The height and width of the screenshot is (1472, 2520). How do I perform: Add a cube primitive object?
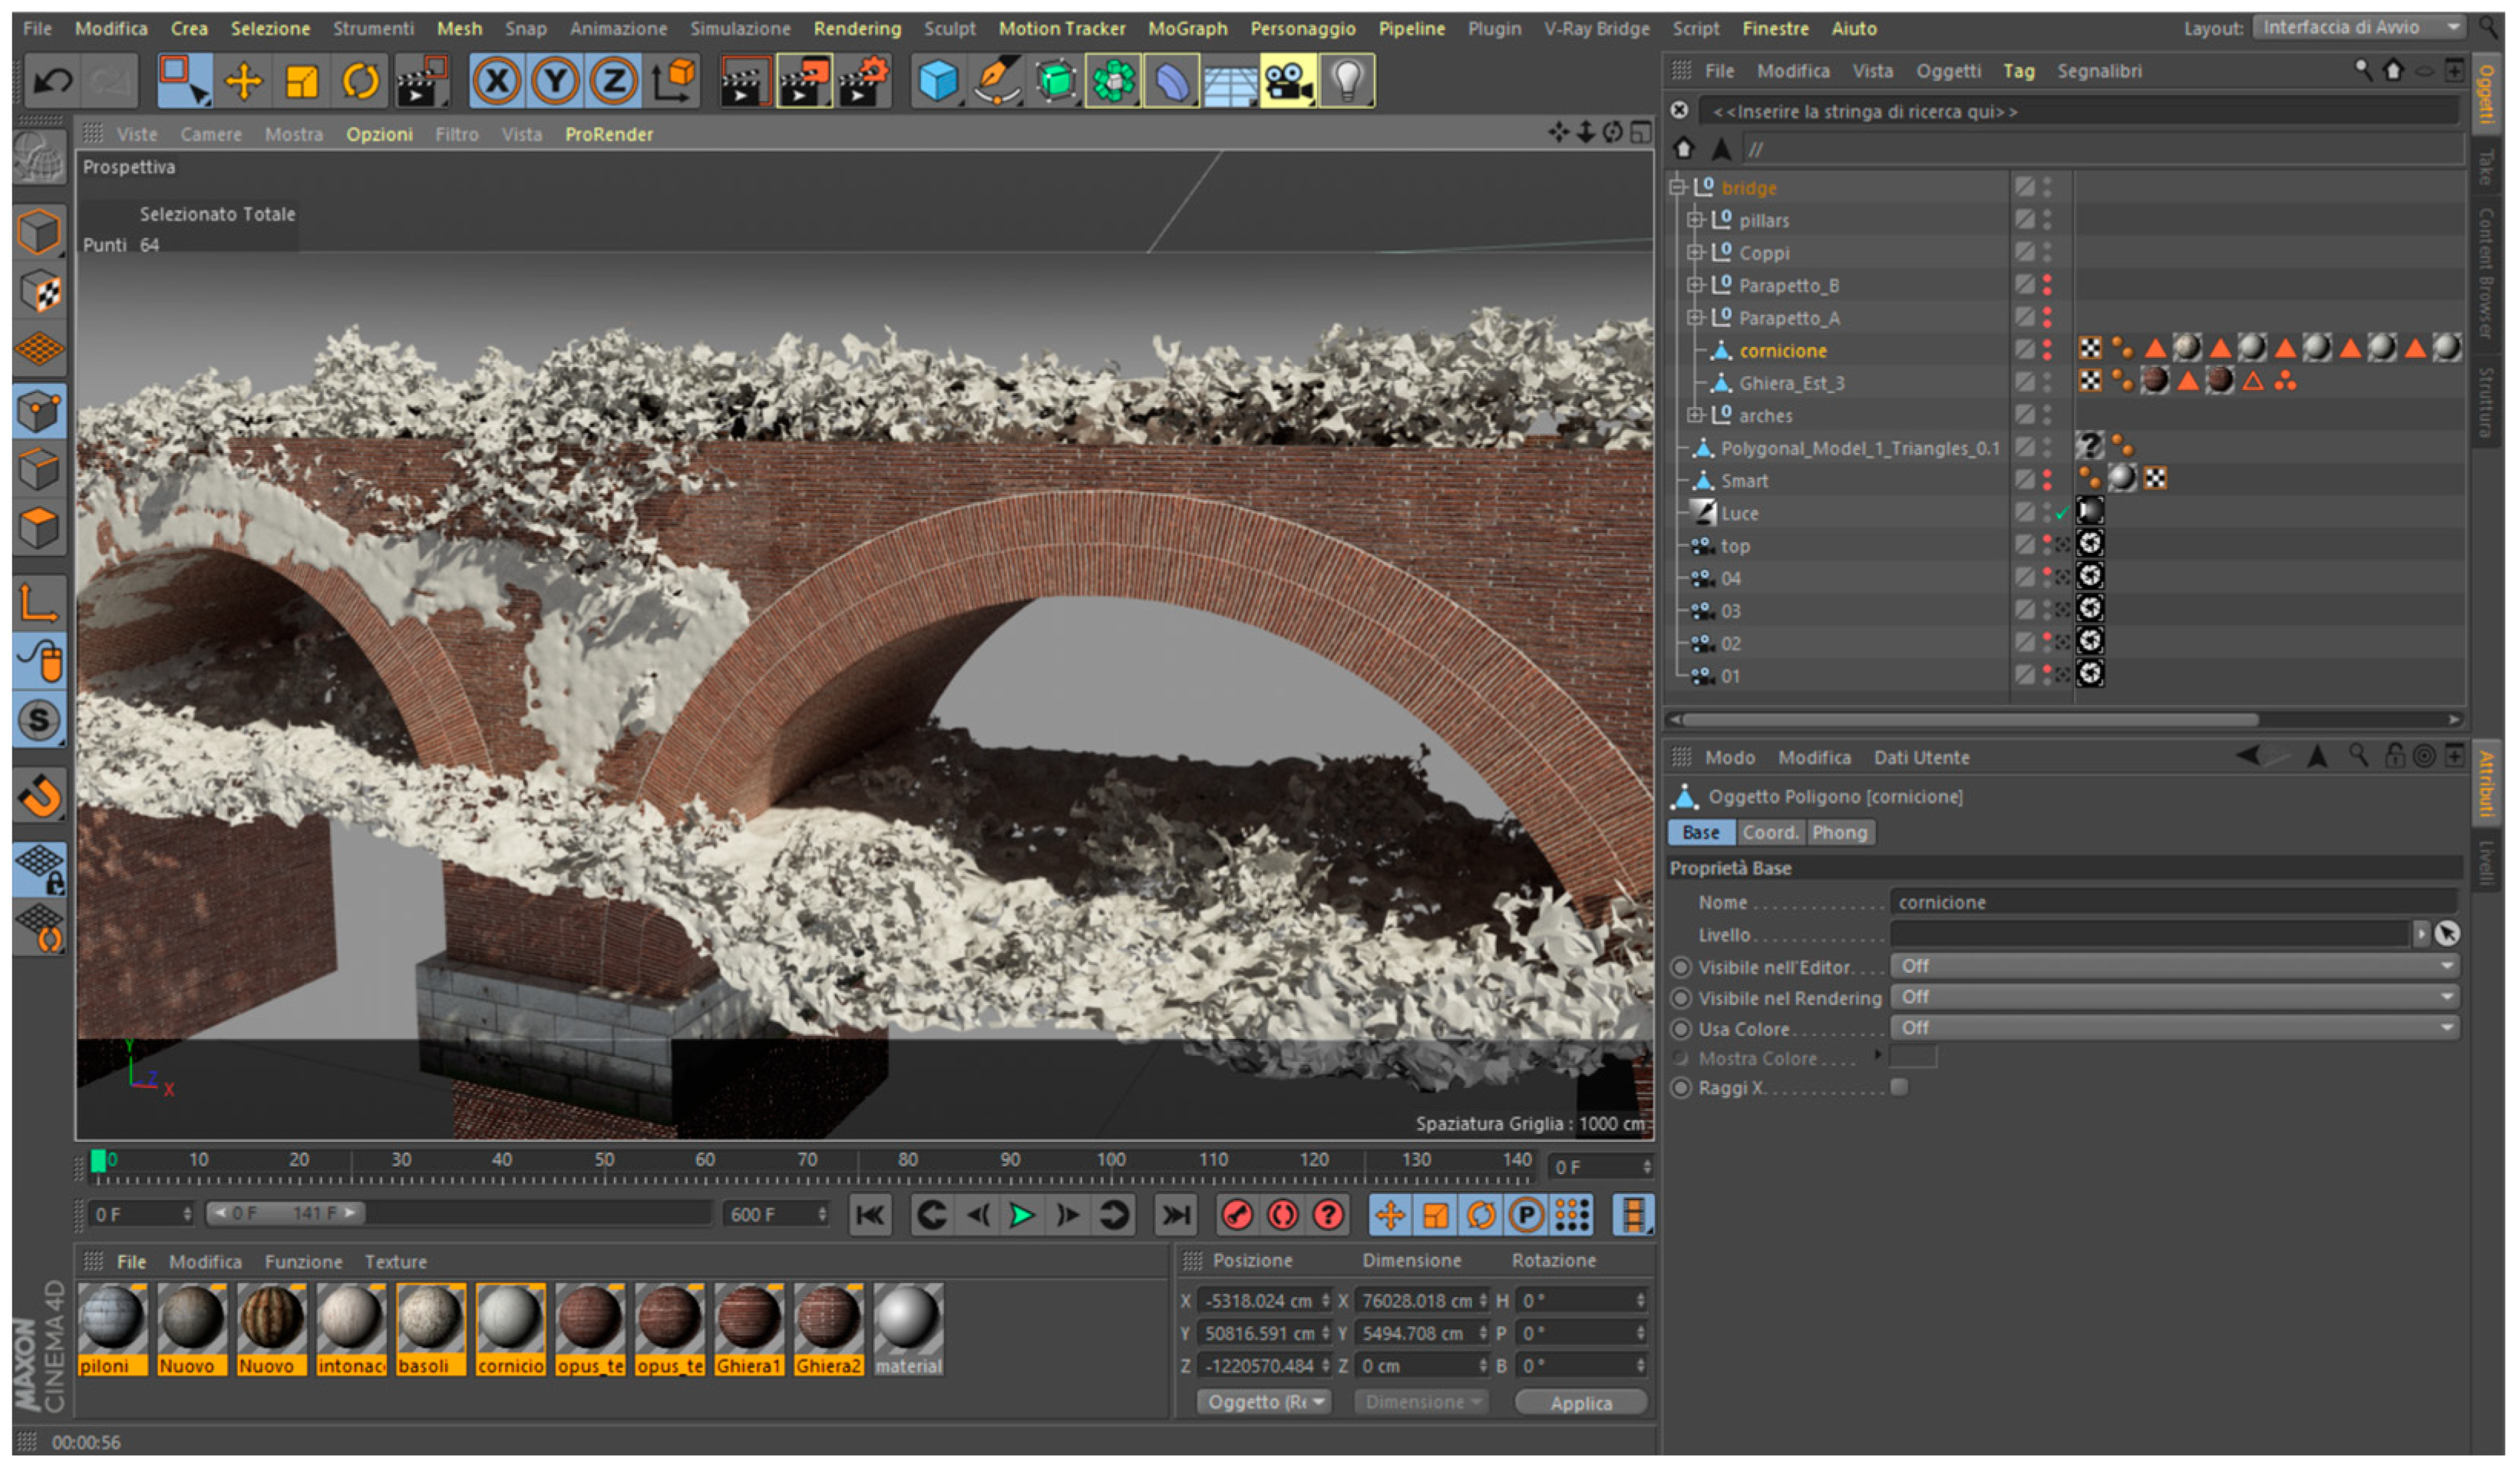(x=937, y=81)
